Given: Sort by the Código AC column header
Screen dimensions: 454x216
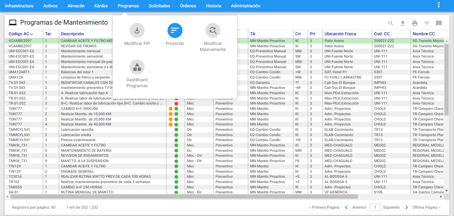Looking at the screenshot, I should click(21, 34).
